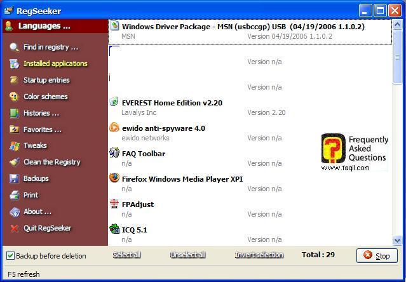This screenshot has height=282, width=406.
Task: Click the red X Quit RegSeeker icon
Action: click(x=14, y=228)
